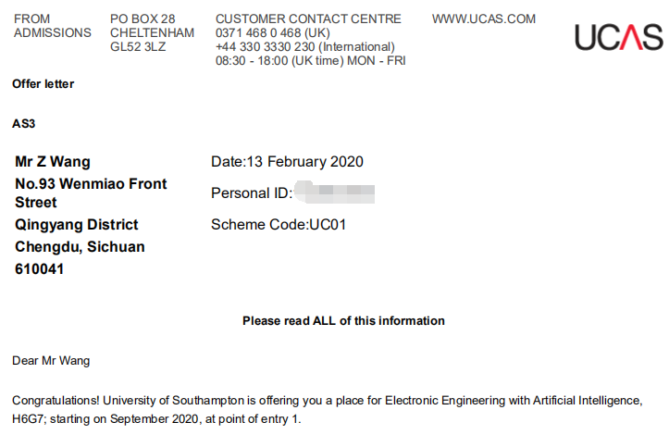The width and height of the screenshot is (669, 435).
Task: Click the opening hours 08:30 - 18:00 line
Action: [x=311, y=61]
